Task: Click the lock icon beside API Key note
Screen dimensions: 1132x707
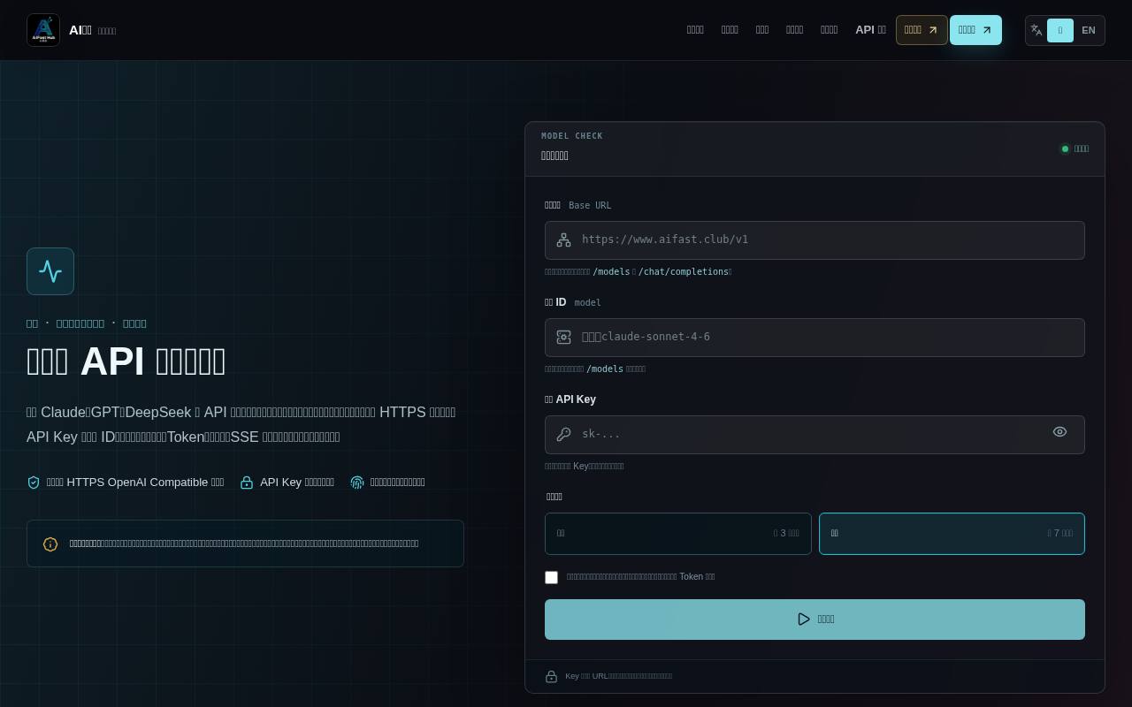Action: click(x=247, y=483)
